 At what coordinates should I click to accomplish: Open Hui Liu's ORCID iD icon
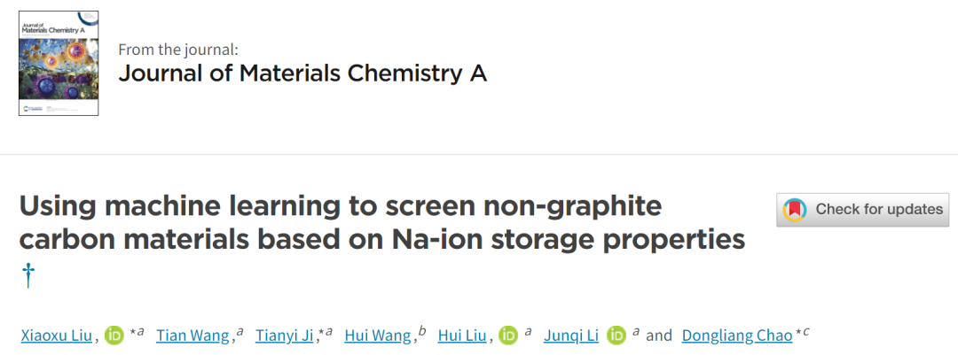(x=507, y=336)
